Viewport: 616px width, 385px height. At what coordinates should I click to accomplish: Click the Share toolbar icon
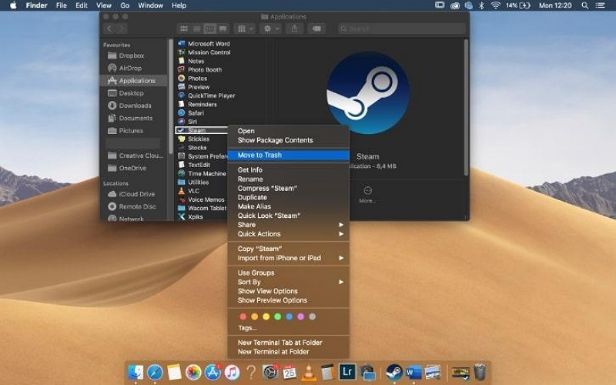point(294,28)
